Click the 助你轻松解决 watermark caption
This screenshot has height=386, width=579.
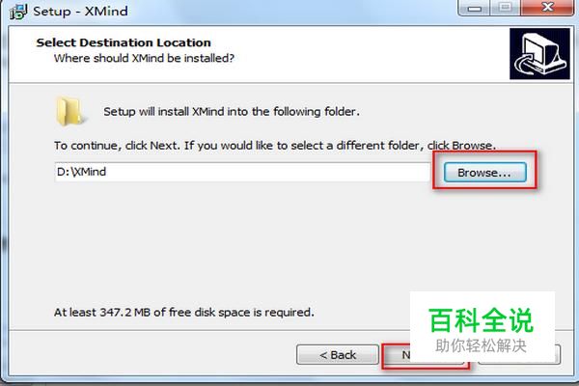pos(481,346)
